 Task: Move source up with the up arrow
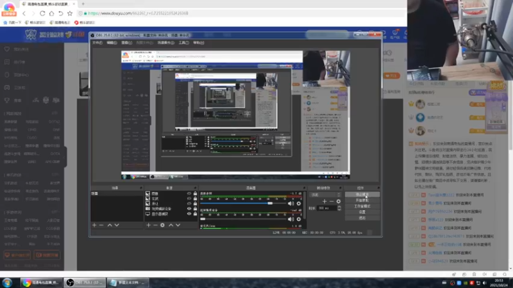[x=171, y=225]
